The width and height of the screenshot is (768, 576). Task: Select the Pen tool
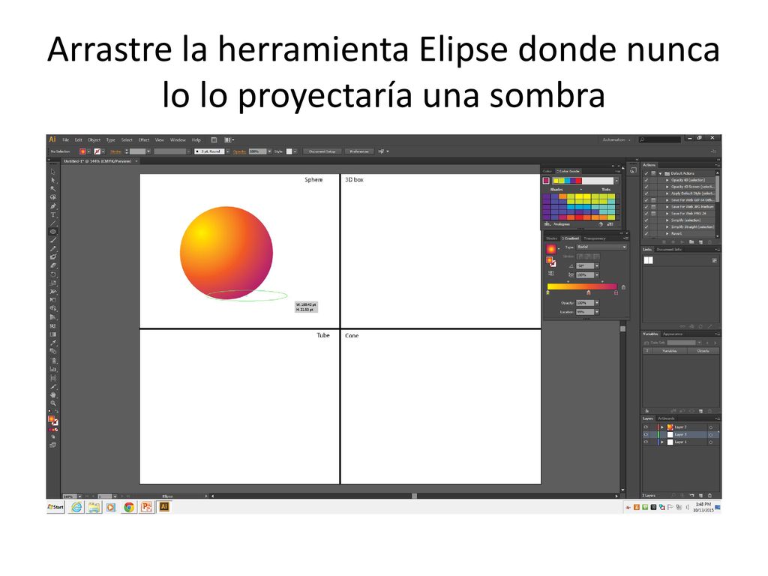tap(53, 205)
